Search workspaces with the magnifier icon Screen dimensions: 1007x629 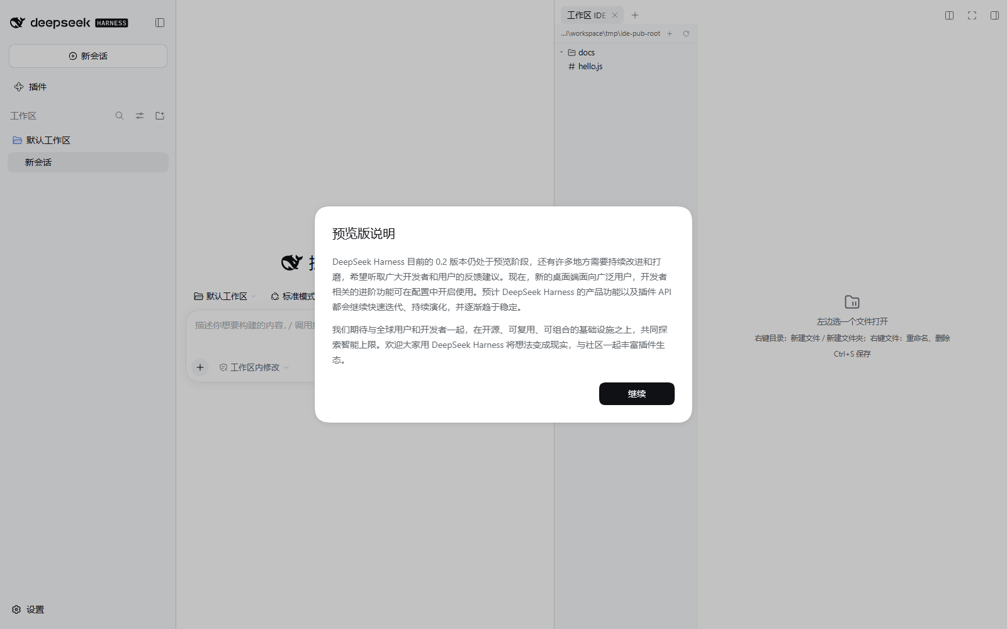120,116
